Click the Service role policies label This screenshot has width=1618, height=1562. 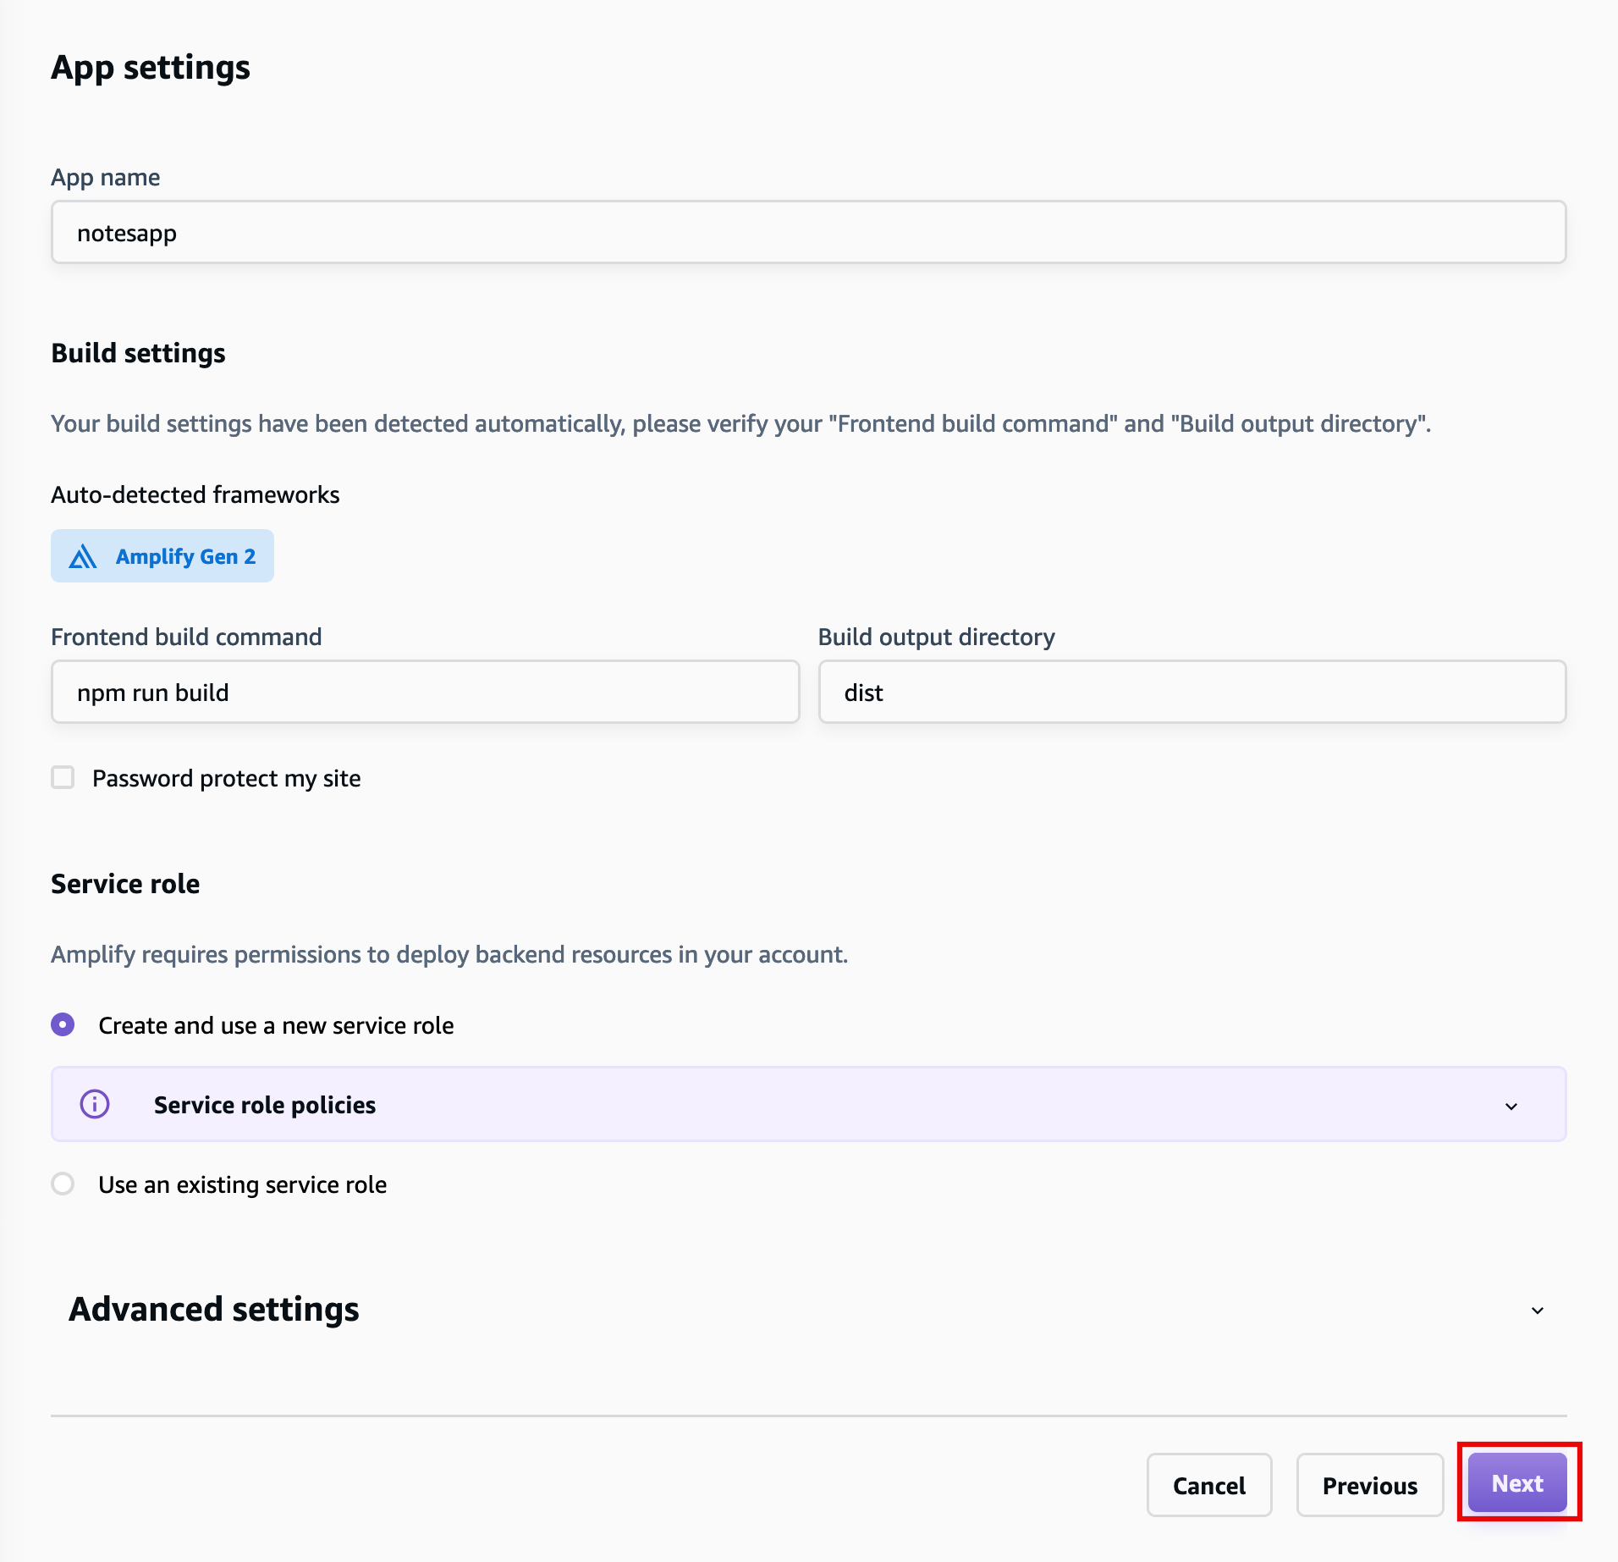tap(265, 1105)
